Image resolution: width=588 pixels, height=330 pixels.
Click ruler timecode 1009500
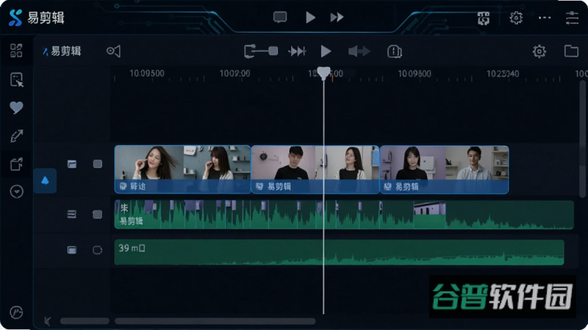[415, 74]
